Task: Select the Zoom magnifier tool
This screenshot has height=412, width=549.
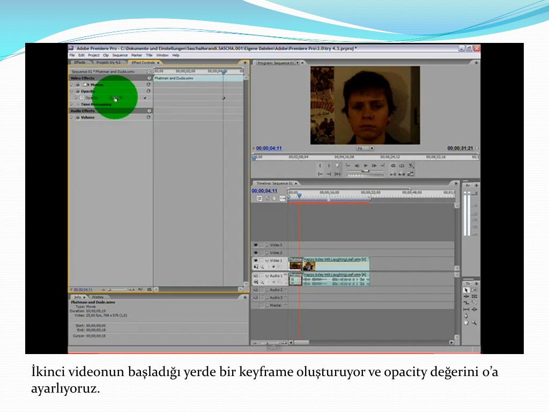Action: click(x=474, y=322)
